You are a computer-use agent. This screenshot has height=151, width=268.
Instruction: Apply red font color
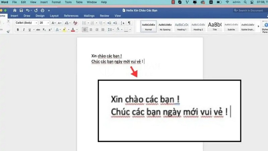pyautogui.click(x=73, y=30)
